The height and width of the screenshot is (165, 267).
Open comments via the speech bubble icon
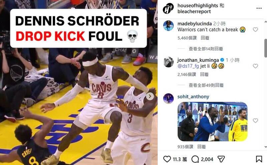coord(195,159)
